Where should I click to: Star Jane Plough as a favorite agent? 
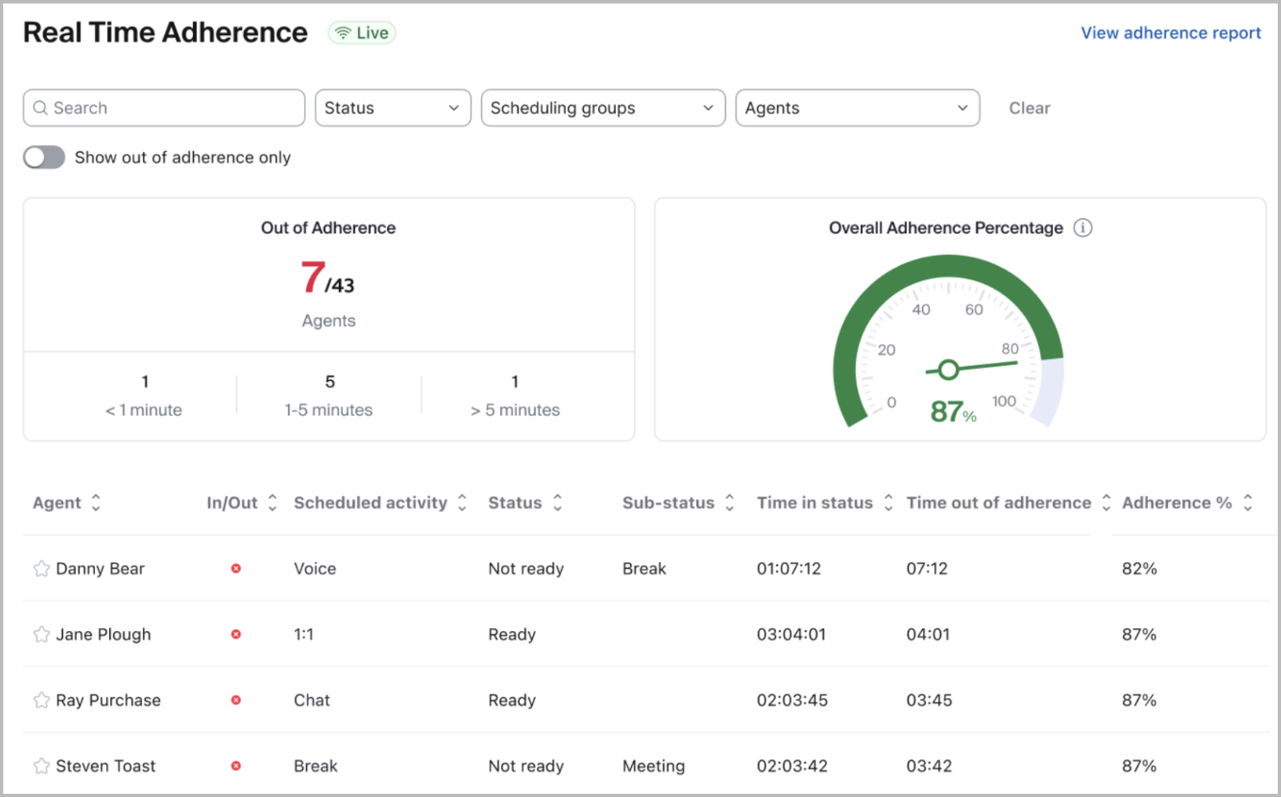click(41, 634)
